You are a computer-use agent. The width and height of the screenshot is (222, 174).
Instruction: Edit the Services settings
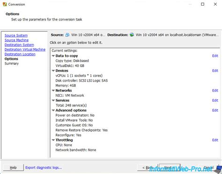point(215,100)
